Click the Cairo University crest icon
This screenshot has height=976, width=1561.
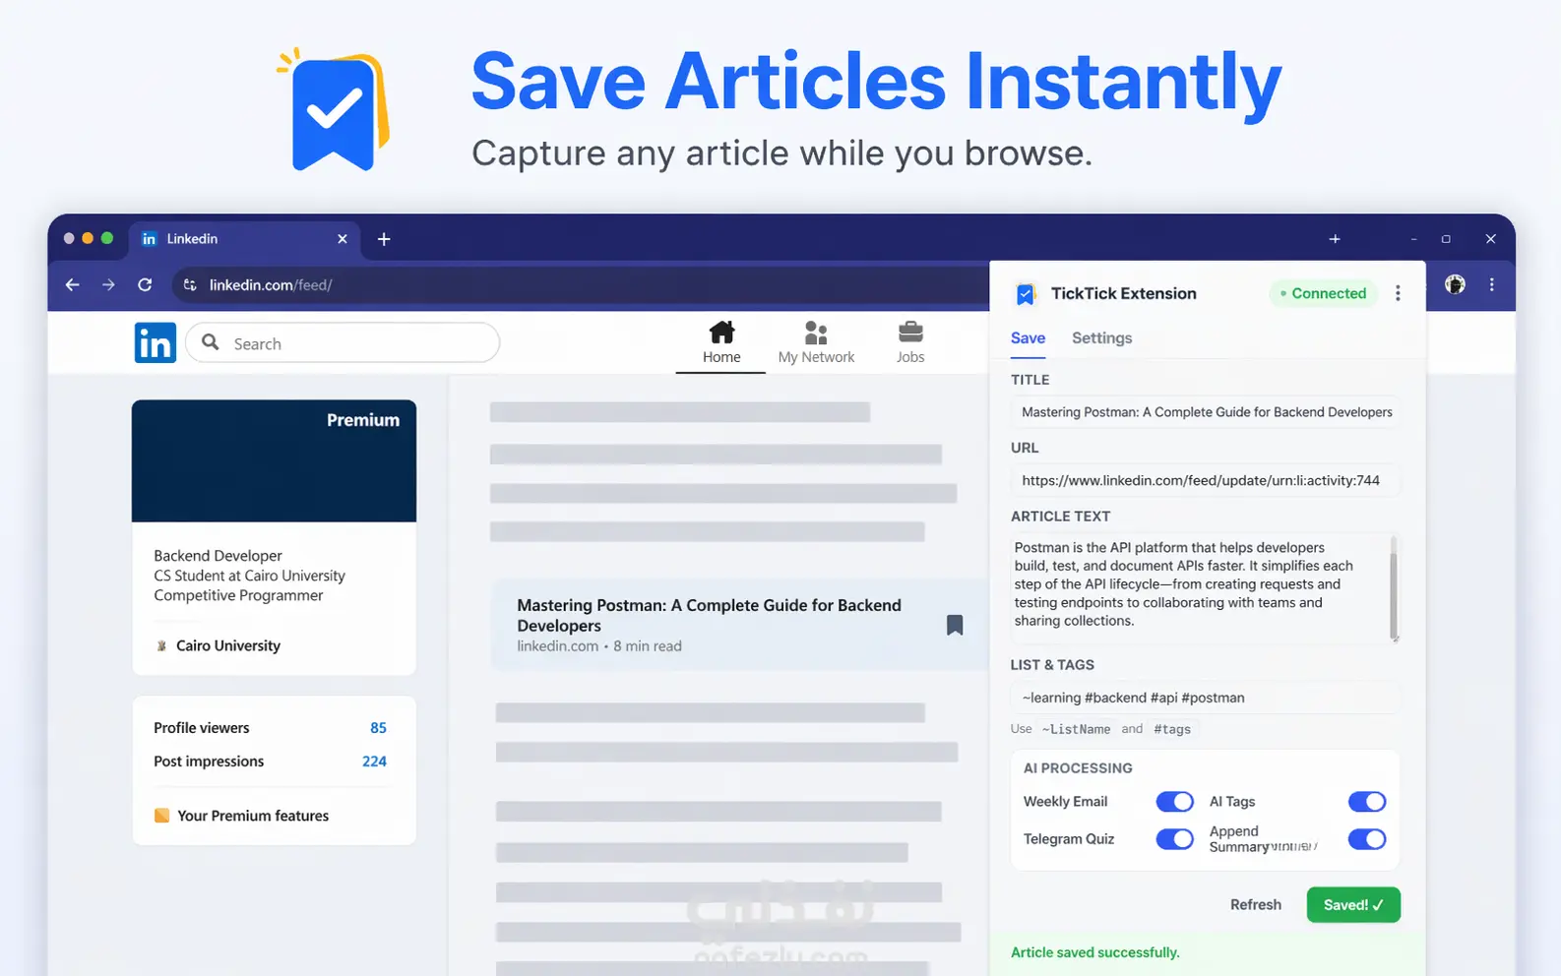(x=161, y=645)
